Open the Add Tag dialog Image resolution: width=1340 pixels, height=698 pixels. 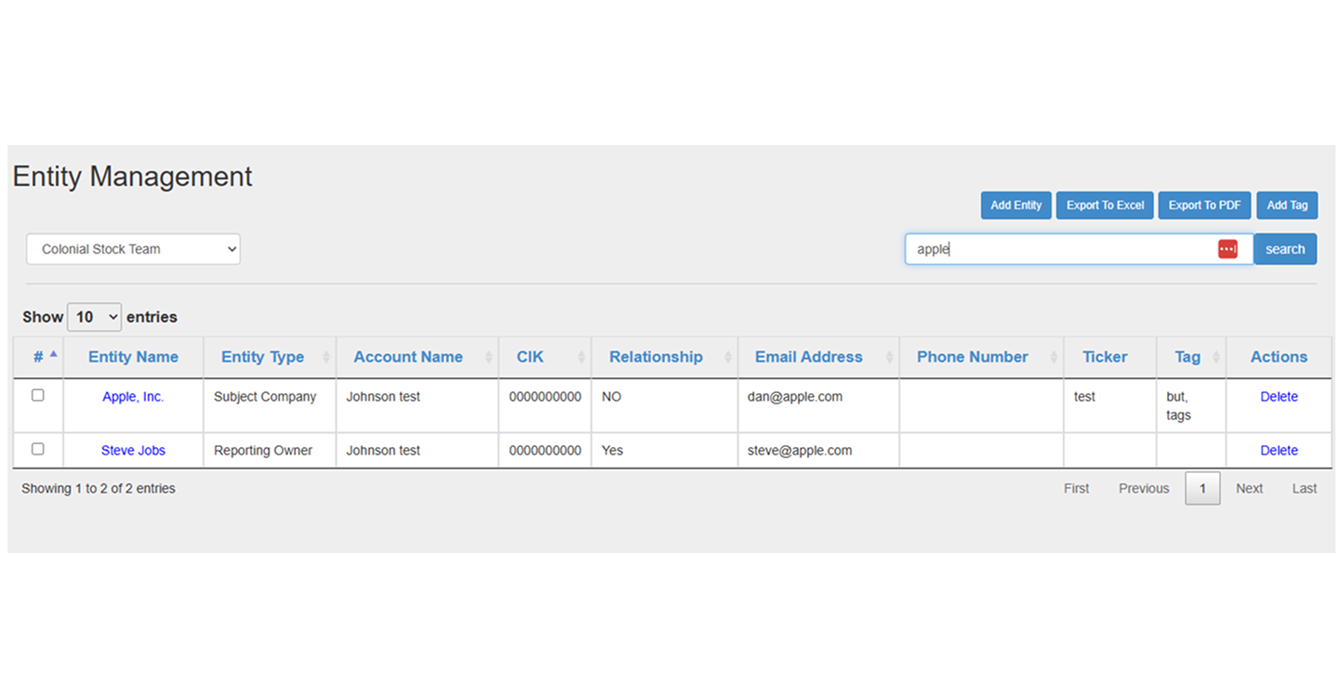(x=1287, y=204)
